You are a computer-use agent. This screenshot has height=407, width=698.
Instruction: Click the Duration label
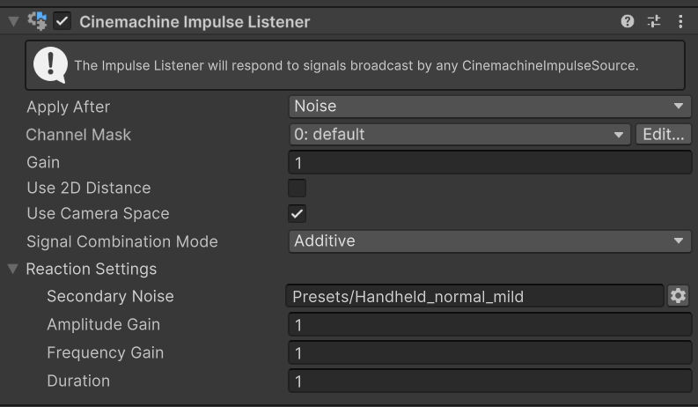(x=78, y=381)
